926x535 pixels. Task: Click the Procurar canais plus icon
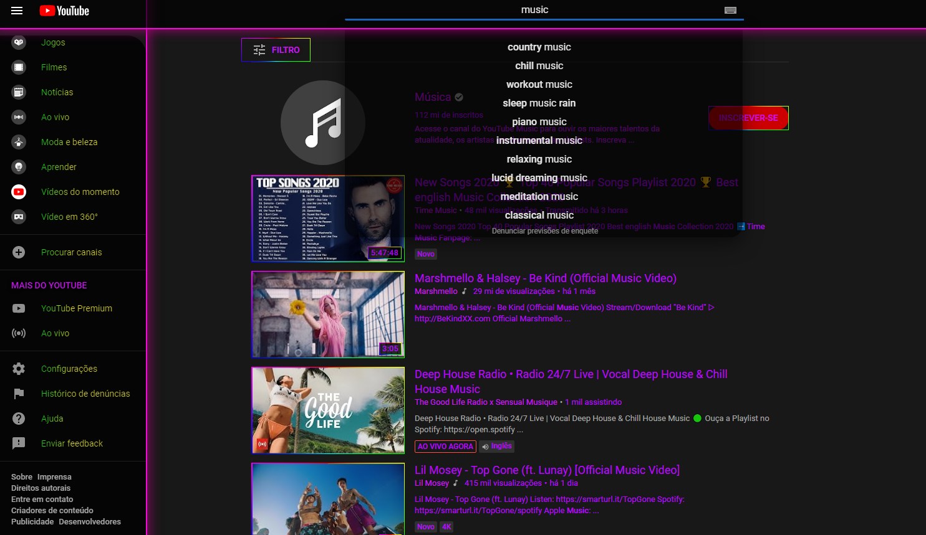tap(19, 252)
